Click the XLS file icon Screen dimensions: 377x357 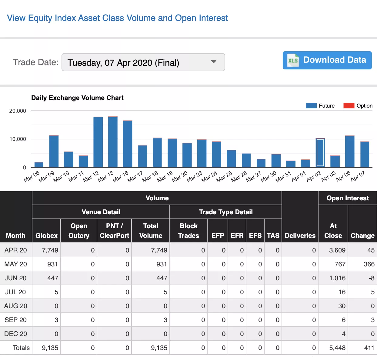click(293, 60)
